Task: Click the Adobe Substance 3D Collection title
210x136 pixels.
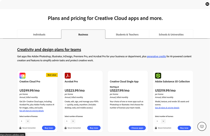Action: [x=172, y=81]
